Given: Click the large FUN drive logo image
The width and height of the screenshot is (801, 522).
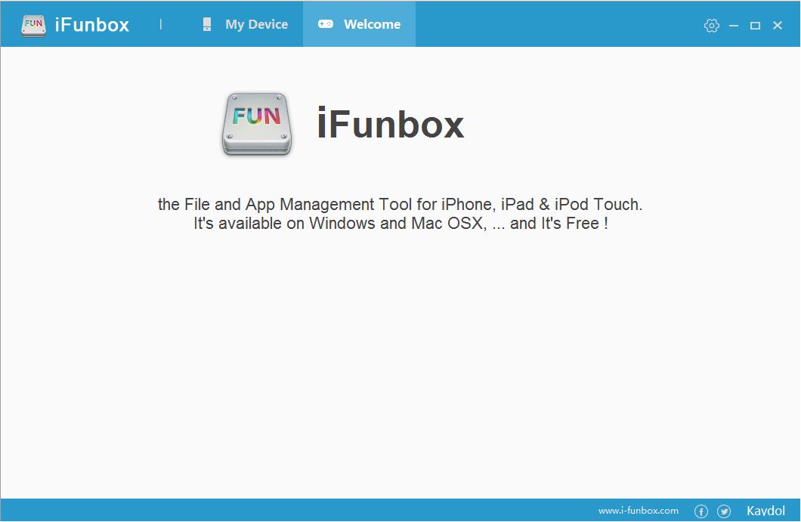Looking at the screenshot, I should click(x=257, y=124).
